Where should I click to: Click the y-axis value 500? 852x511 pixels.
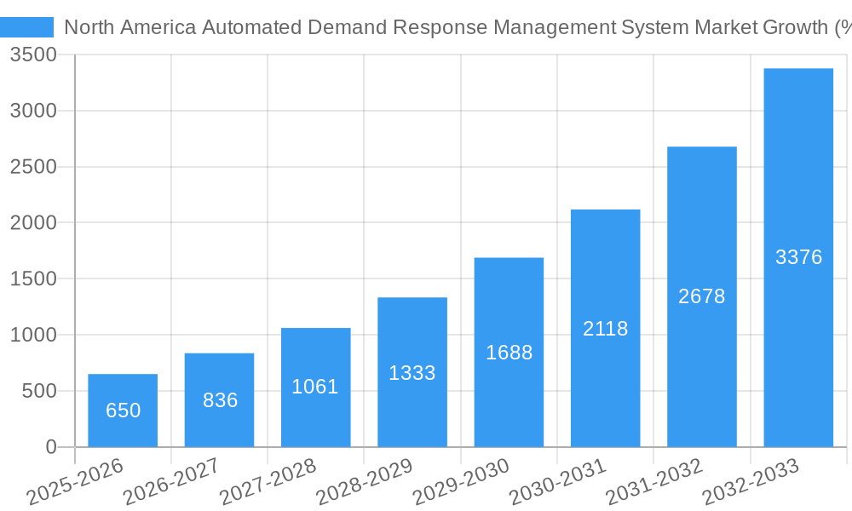(x=40, y=391)
